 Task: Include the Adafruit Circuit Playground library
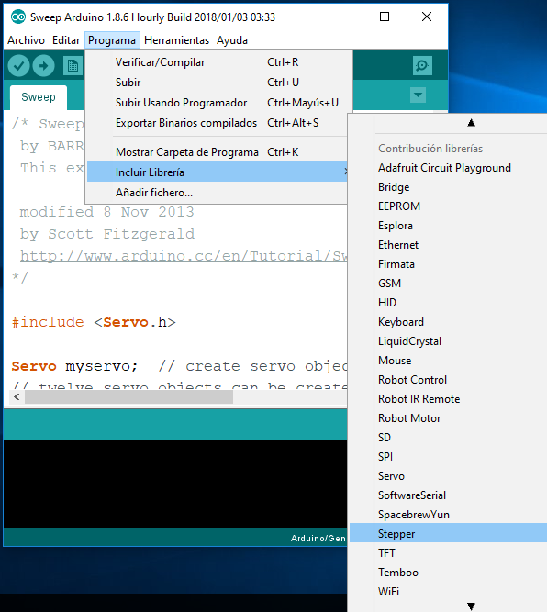click(448, 168)
